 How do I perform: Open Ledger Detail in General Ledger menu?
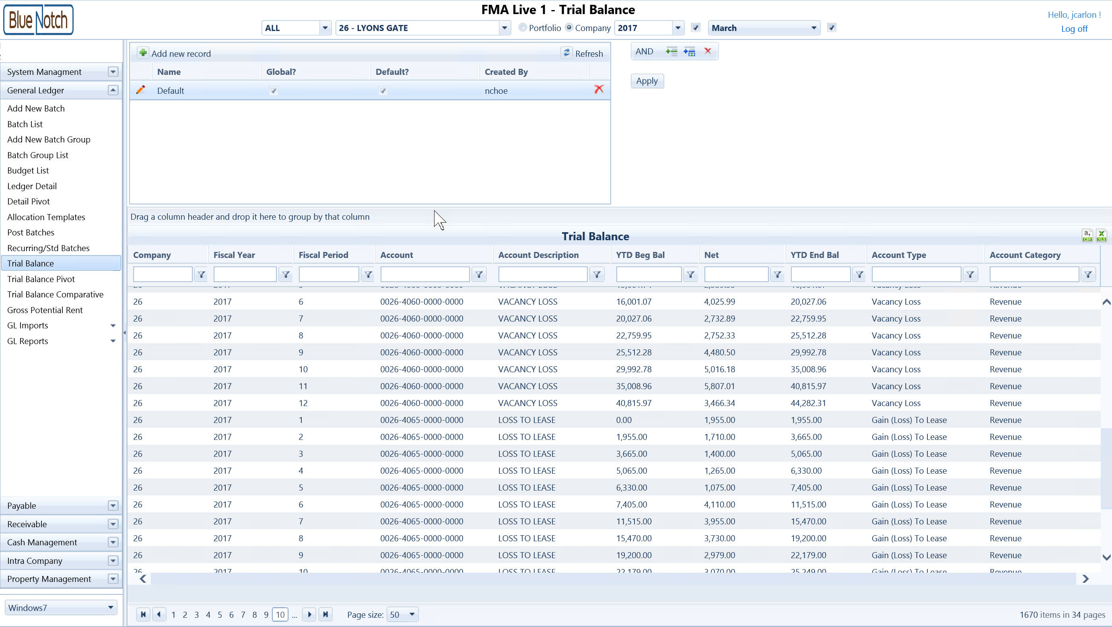32,186
